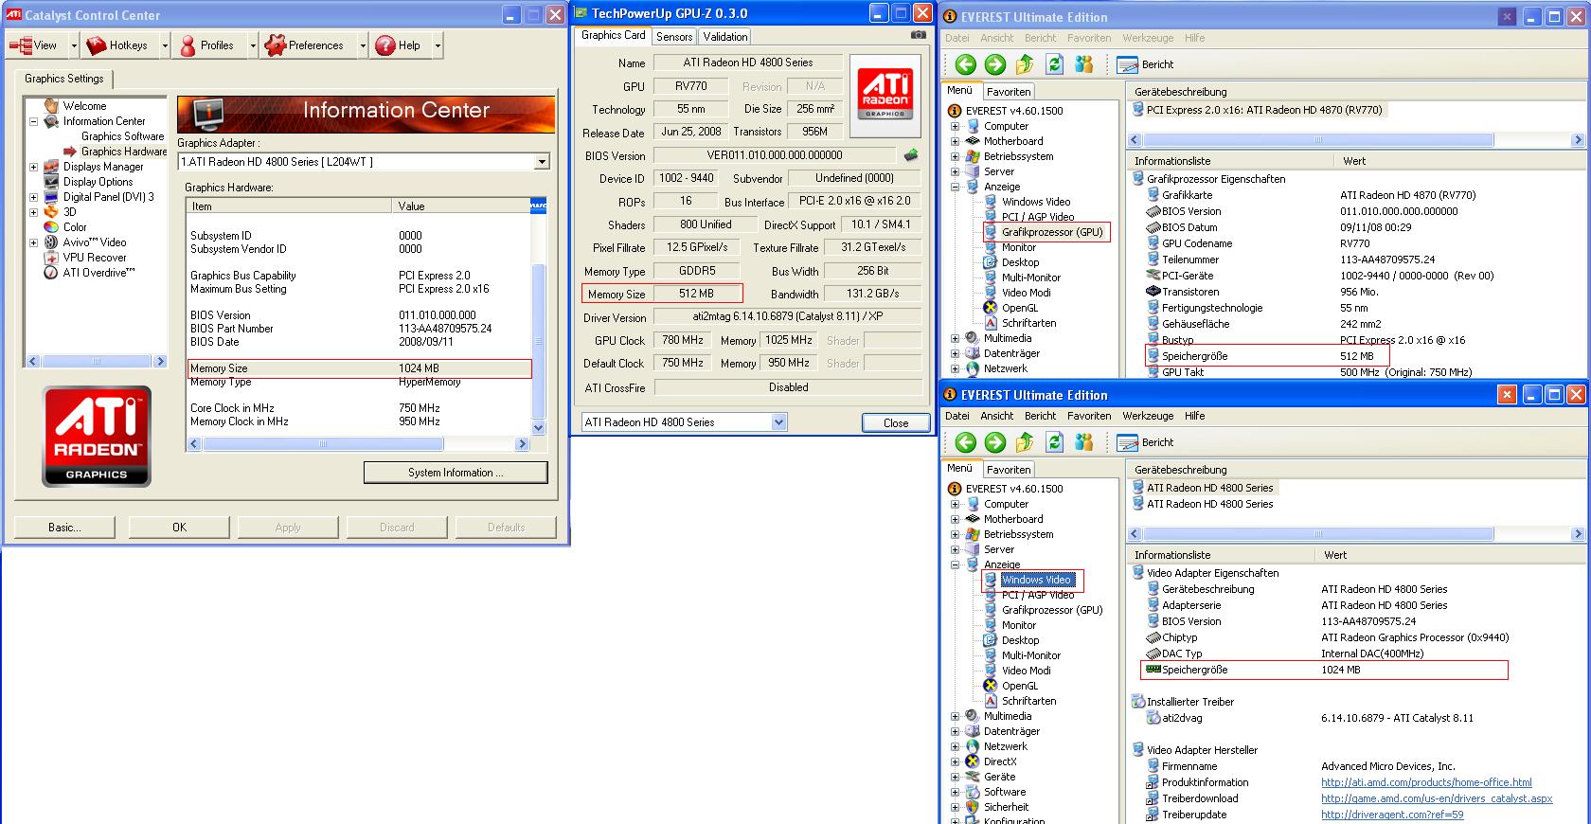
Task: Click the forward arrow in bottom EVEREST window
Action: click(994, 442)
